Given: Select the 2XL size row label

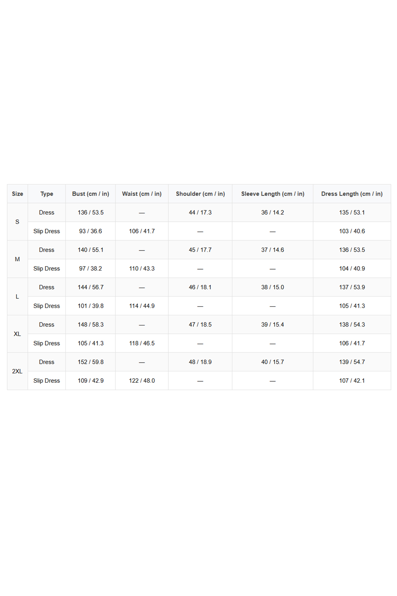Looking at the screenshot, I should click(x=18, y=371).
